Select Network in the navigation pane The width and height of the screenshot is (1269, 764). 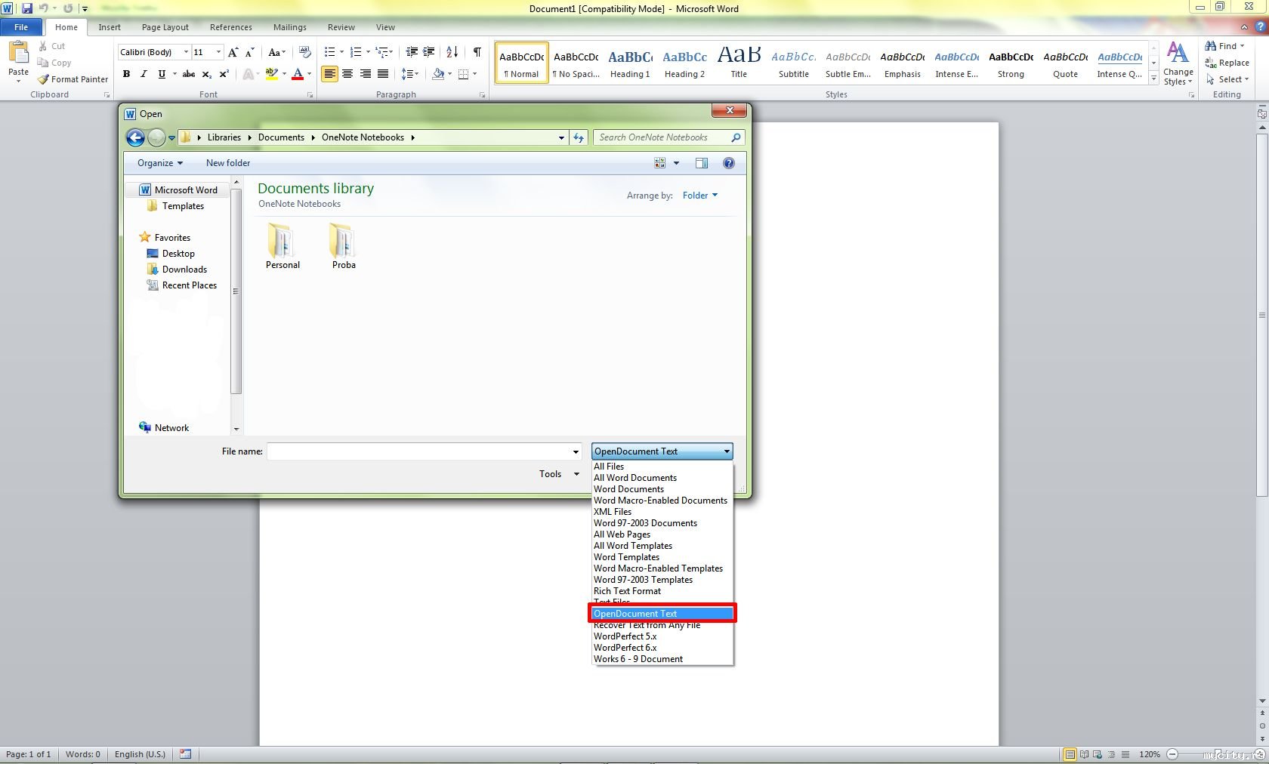(x=171, y=428)
